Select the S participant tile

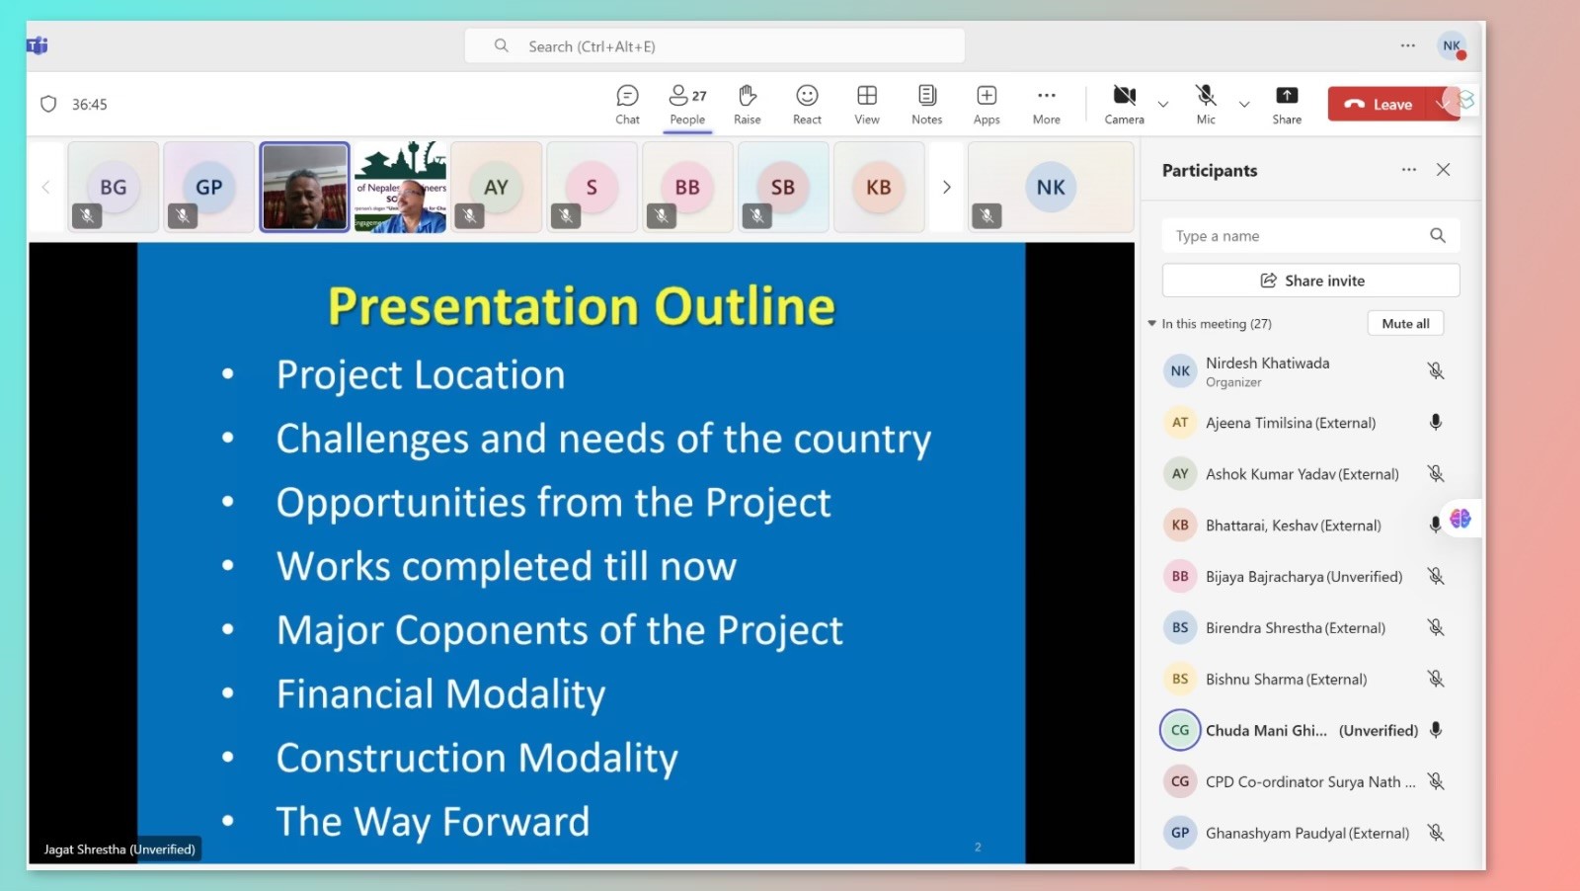point(592,187)
